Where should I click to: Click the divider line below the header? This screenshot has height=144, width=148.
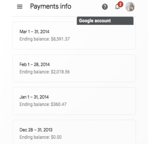(74, 17)
